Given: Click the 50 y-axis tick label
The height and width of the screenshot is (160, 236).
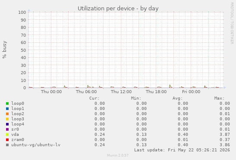Looking at the screenshot, I should click(23, 50).
